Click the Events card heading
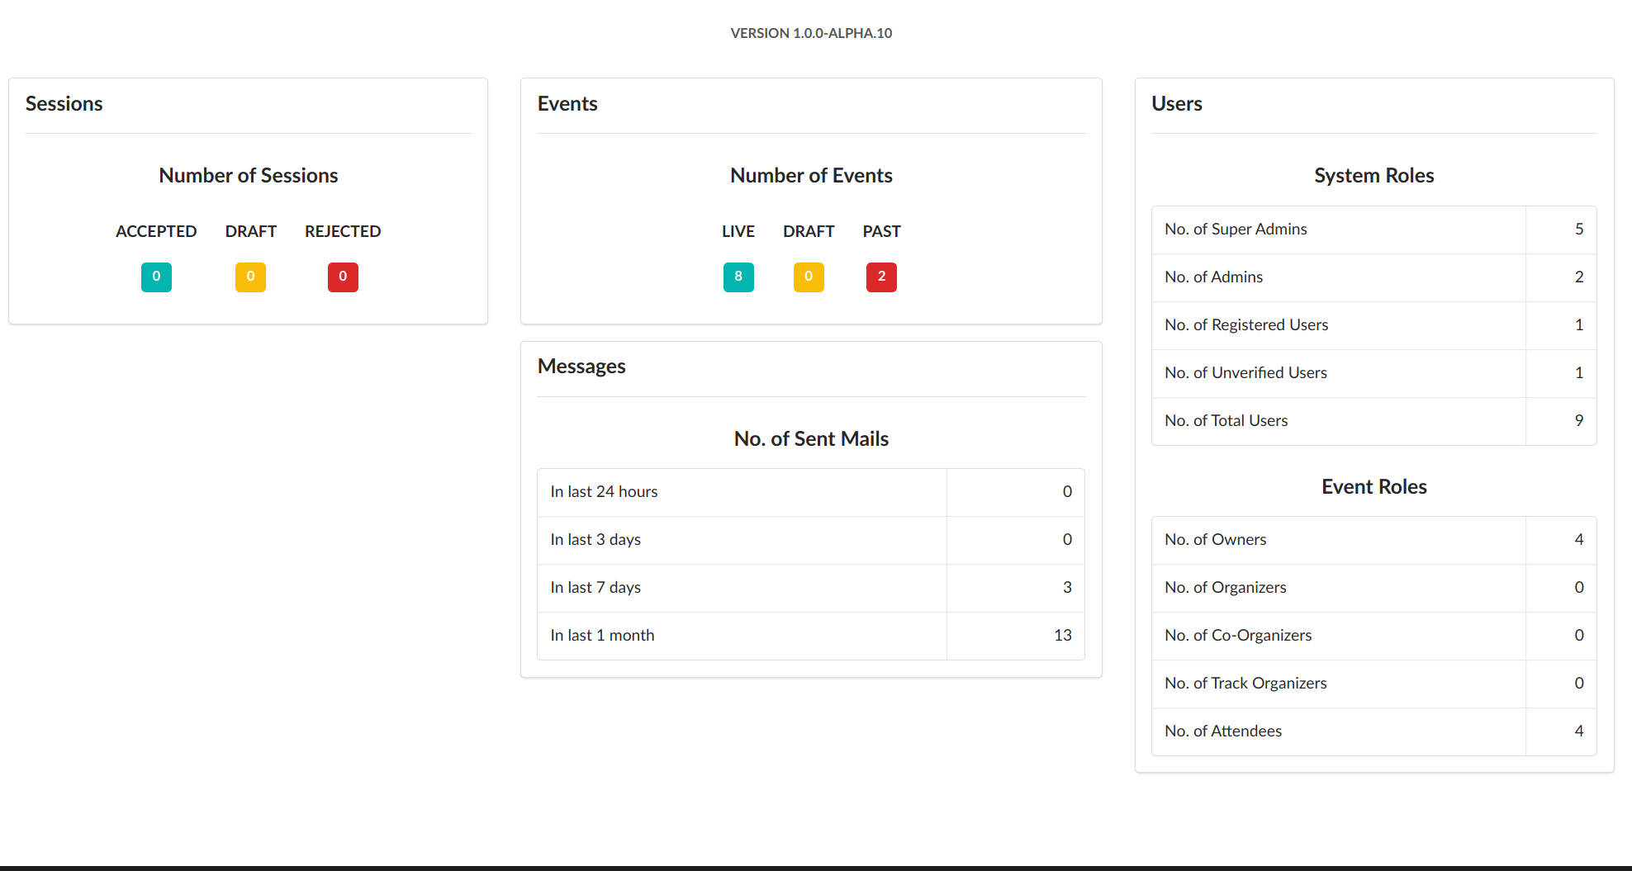 (x=567, y=103)
